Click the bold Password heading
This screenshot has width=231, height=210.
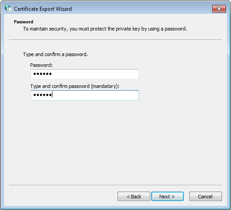23,22
